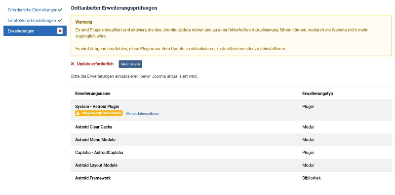Click warning triangle in Mögliches Update-Problem badge

78,113
